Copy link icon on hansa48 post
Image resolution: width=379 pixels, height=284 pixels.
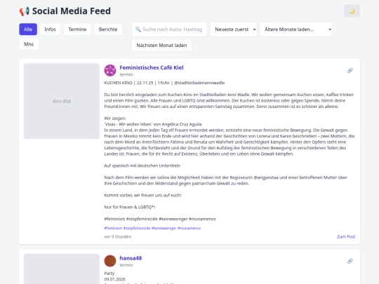pyautogui.click(x=350, y=261)
